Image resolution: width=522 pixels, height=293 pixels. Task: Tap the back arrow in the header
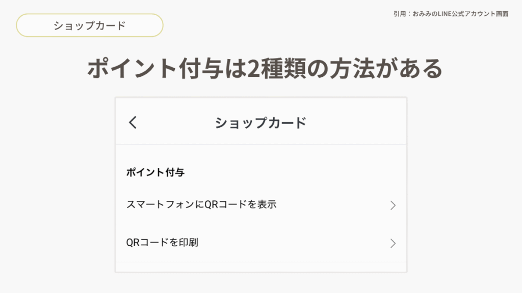pos(133,123)
